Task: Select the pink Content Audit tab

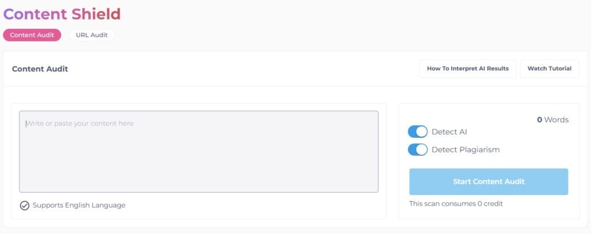Action: [x=32, y=35]
